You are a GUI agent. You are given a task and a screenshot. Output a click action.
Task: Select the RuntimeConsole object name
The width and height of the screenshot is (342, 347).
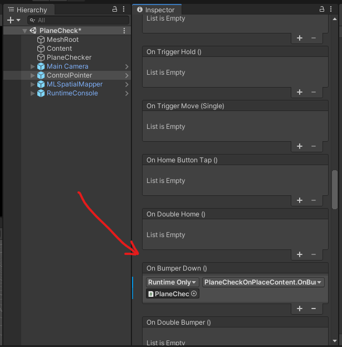pos(72,93)
